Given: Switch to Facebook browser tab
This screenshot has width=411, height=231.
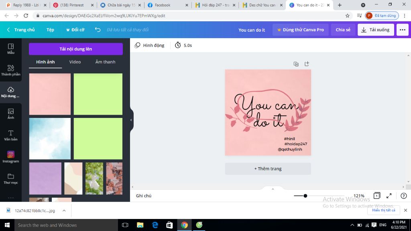Looking at the screenshot, I should coord(168,5).
